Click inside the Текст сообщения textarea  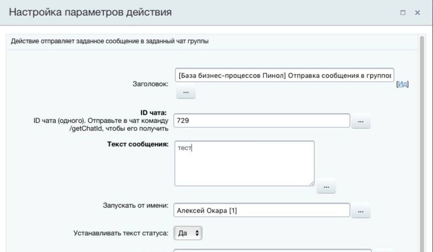tap(244, 163)
